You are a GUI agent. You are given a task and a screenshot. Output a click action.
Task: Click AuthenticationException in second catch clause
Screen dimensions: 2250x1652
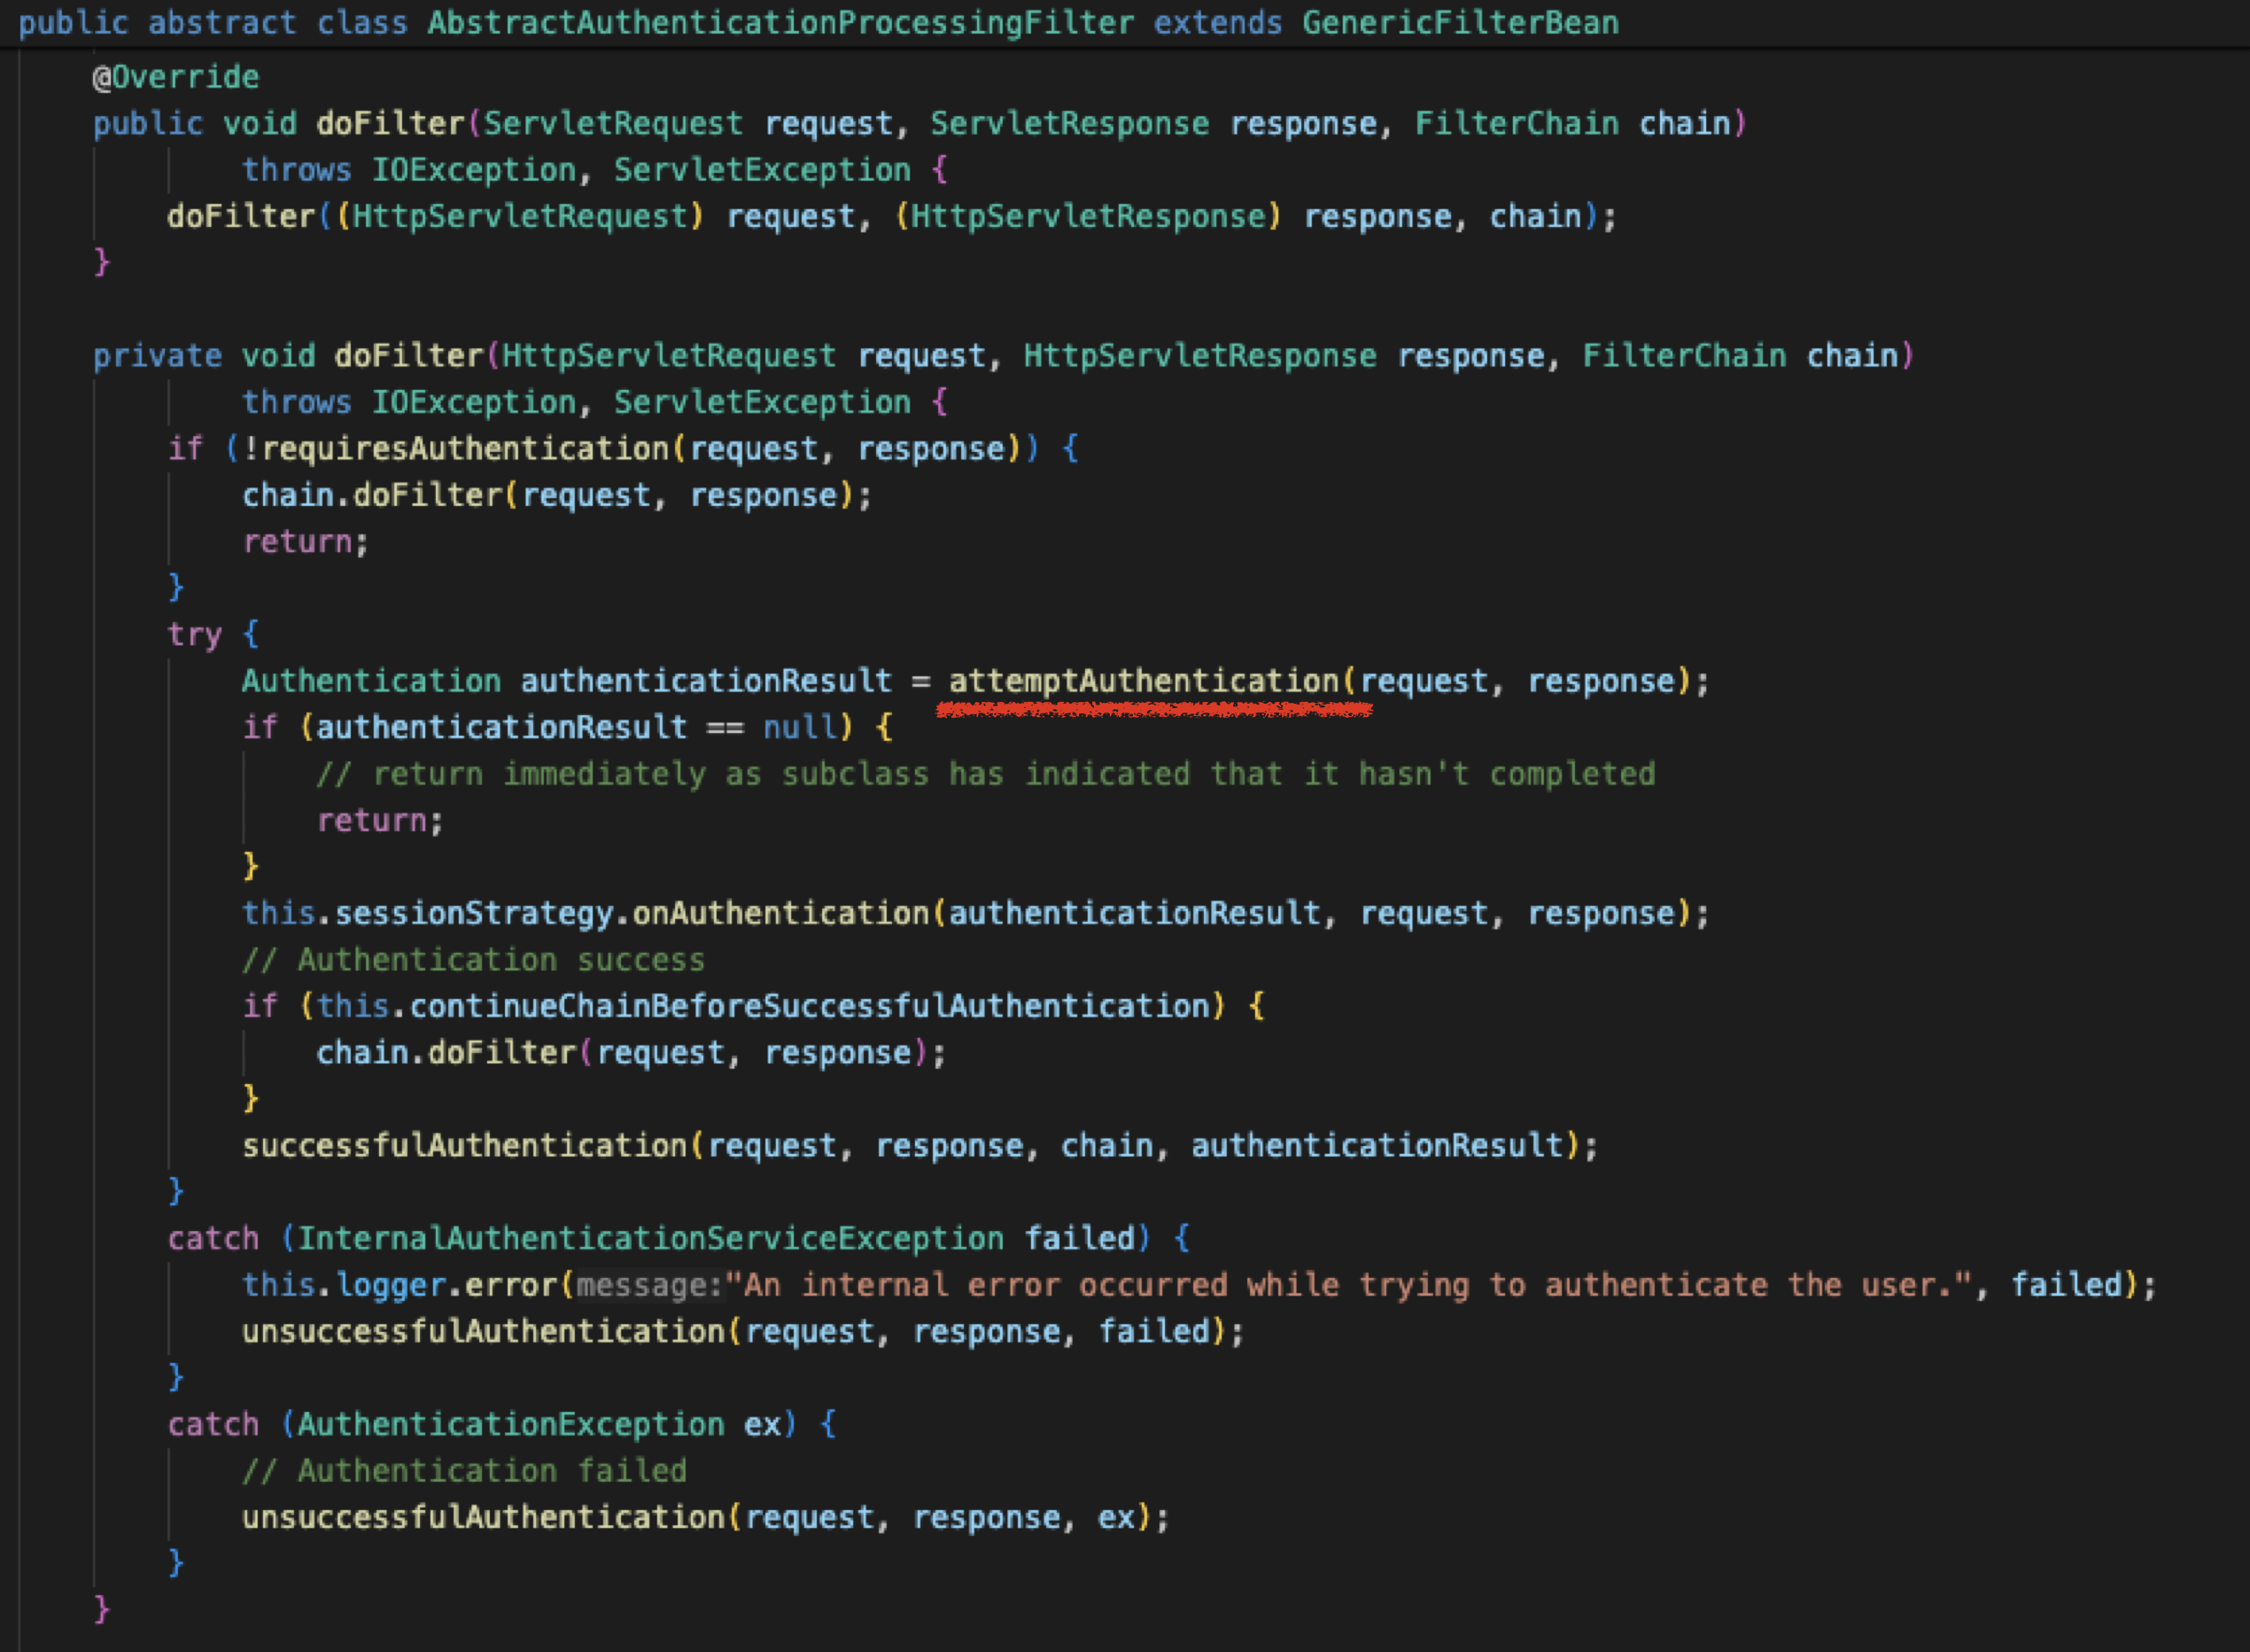click(511, 1425)
